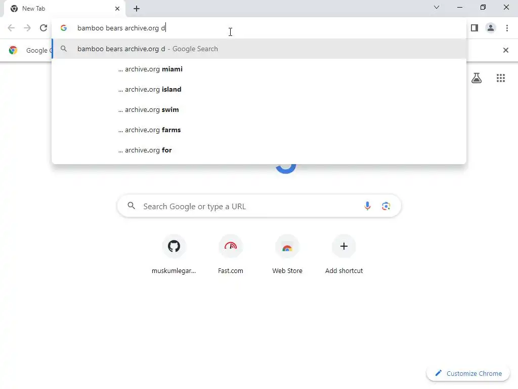Open the Fast.com shortcut
The height and width of the screenshot is (389, 518).
pos(231,255)
